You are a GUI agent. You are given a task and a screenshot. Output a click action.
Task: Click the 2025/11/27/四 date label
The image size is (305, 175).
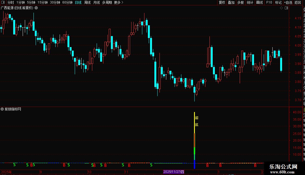[x=174, y=172]
